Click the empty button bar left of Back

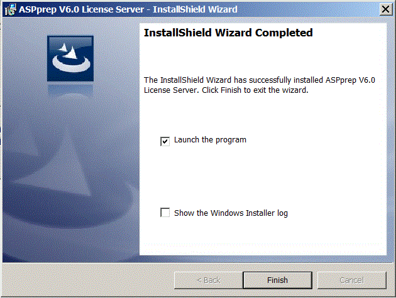(x=87, y=280)
